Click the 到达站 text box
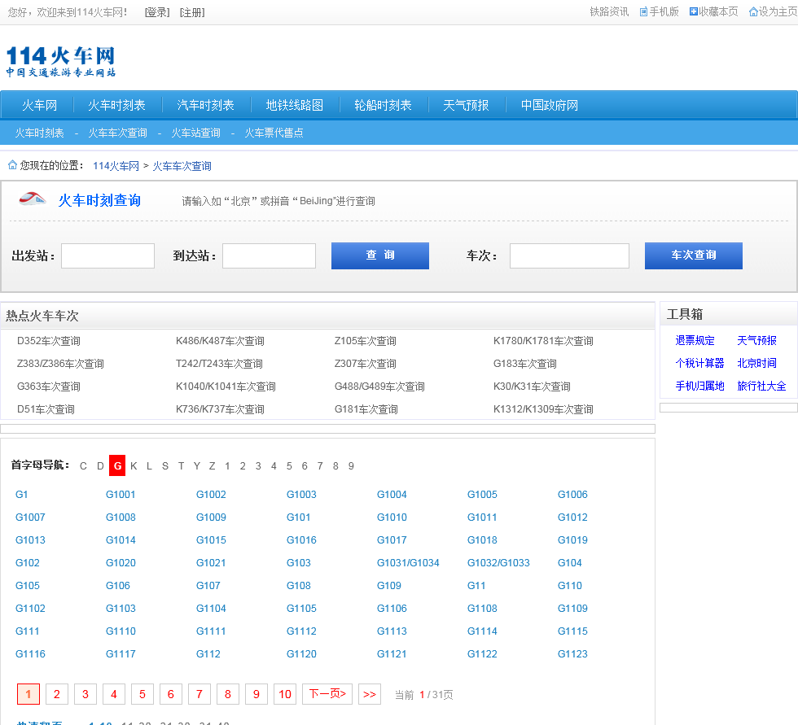The height and width of the screenshot is (725, 798). pyautogui.click(x=269, y=255)
